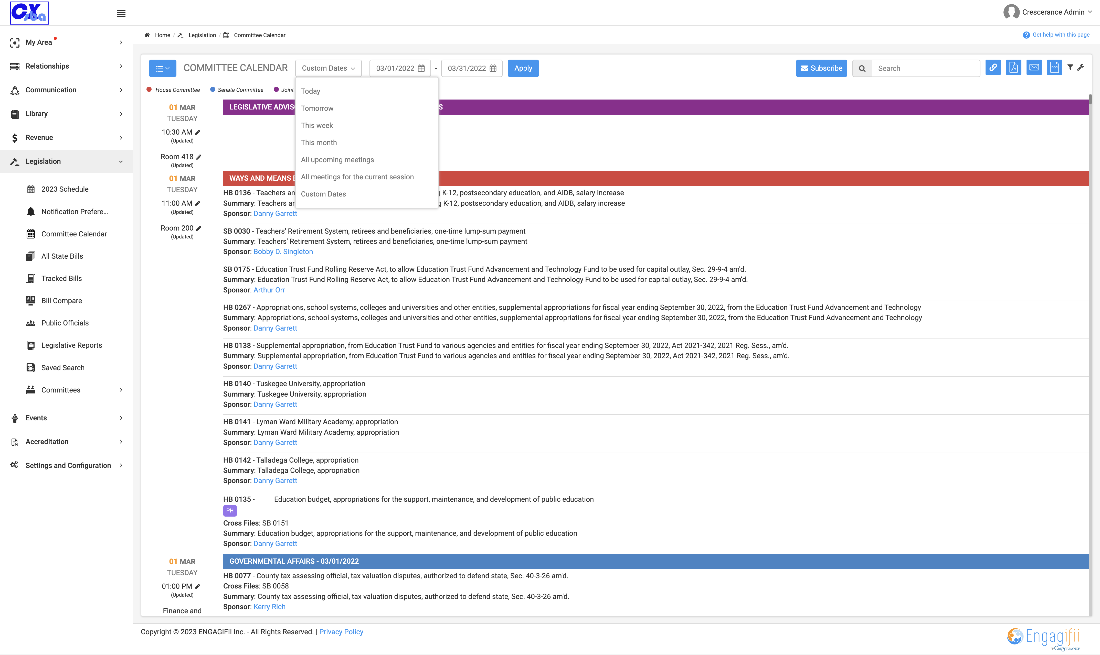This screenshot has height=655, width=1100.
Task: Expand the Accreditation menu
Action: coord(66,442)
